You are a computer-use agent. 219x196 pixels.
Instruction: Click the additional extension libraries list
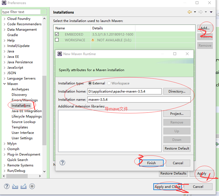[110, 131]
